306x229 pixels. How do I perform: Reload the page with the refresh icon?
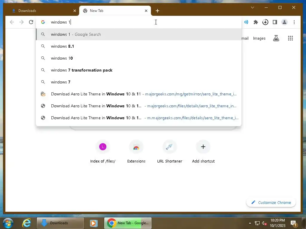pyautogui.click(x=31, y=22)
